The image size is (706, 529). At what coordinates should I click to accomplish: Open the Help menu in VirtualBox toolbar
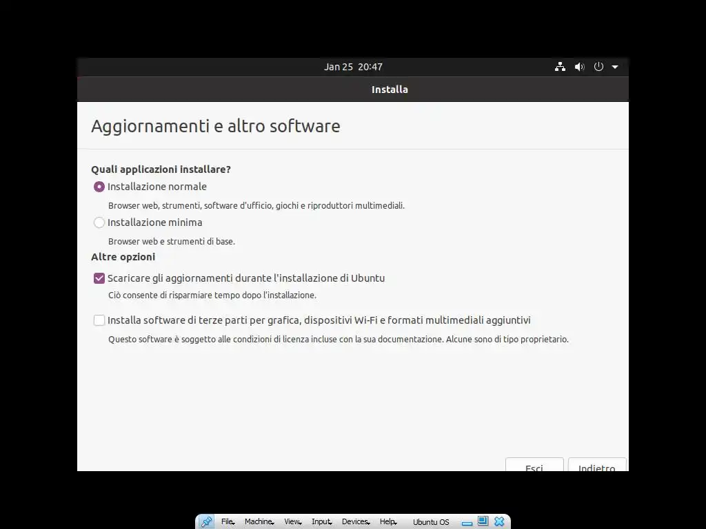click(388, 522)
